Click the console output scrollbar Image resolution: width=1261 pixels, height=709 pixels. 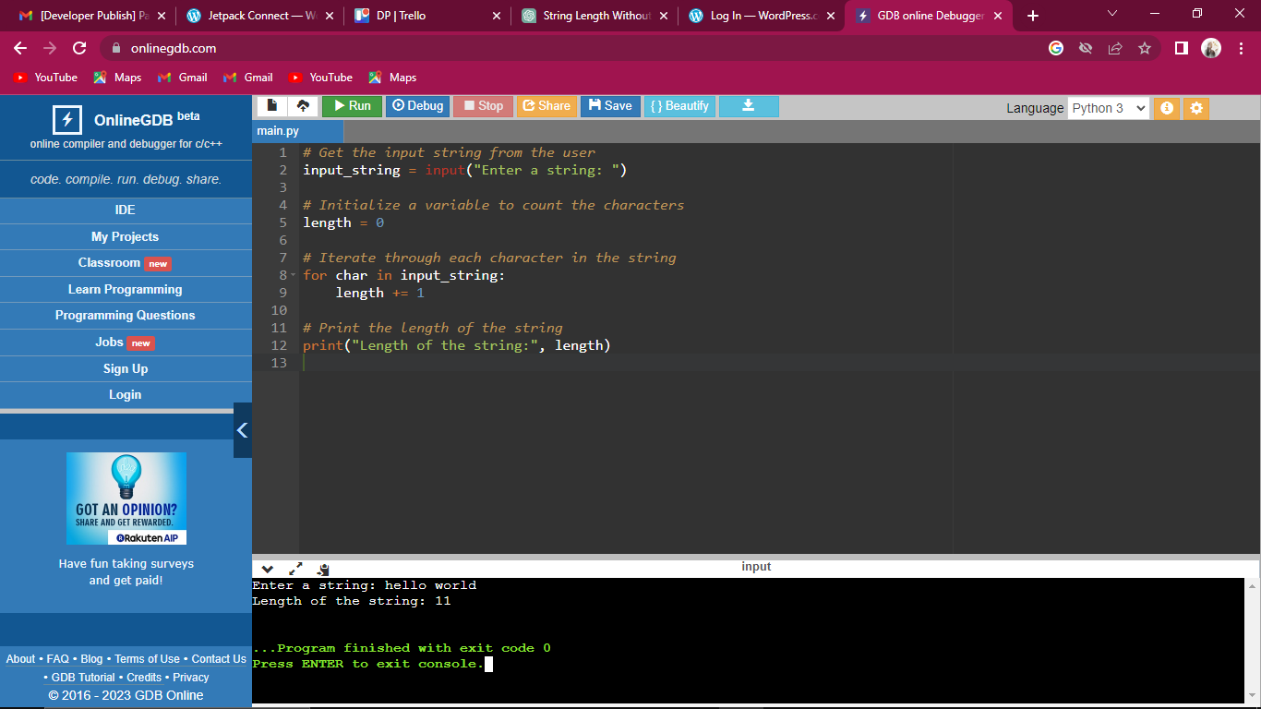(x=1252, y=637)
